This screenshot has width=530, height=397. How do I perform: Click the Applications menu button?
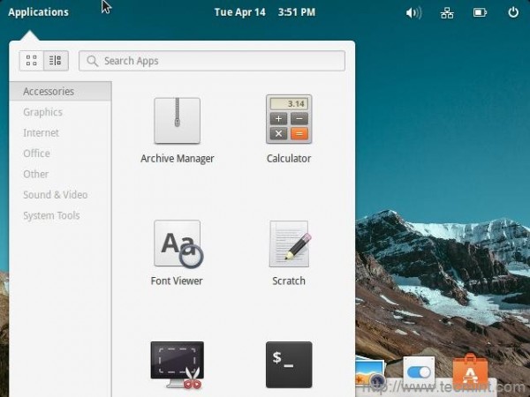[38, 12]
